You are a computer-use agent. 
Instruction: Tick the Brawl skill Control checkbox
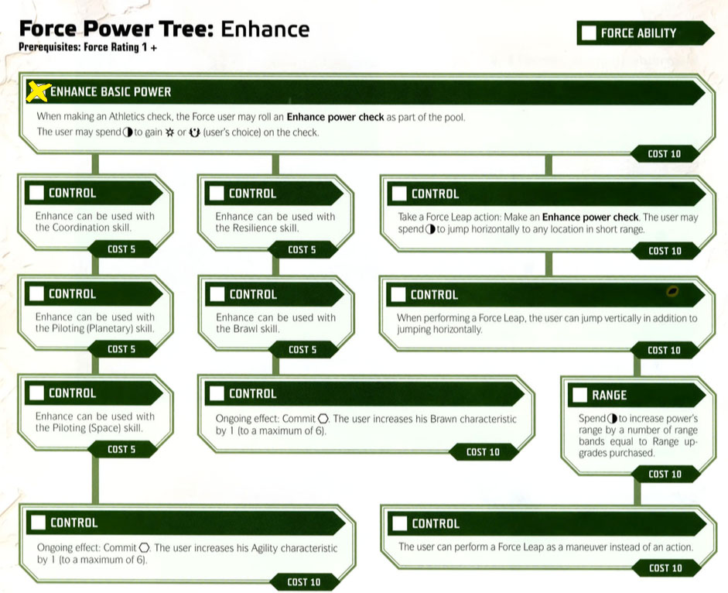click(x=217, y=294)
